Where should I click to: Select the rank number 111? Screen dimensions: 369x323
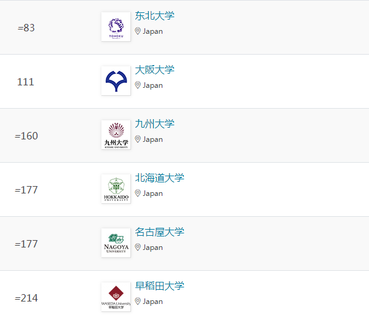pyautogui.click(x=26, y=82)
